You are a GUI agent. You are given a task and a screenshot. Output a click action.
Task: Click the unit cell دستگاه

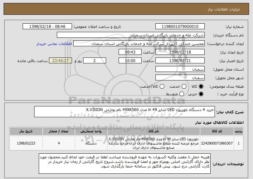point(91,143)
